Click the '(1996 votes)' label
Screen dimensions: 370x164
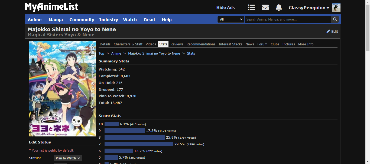195,145
